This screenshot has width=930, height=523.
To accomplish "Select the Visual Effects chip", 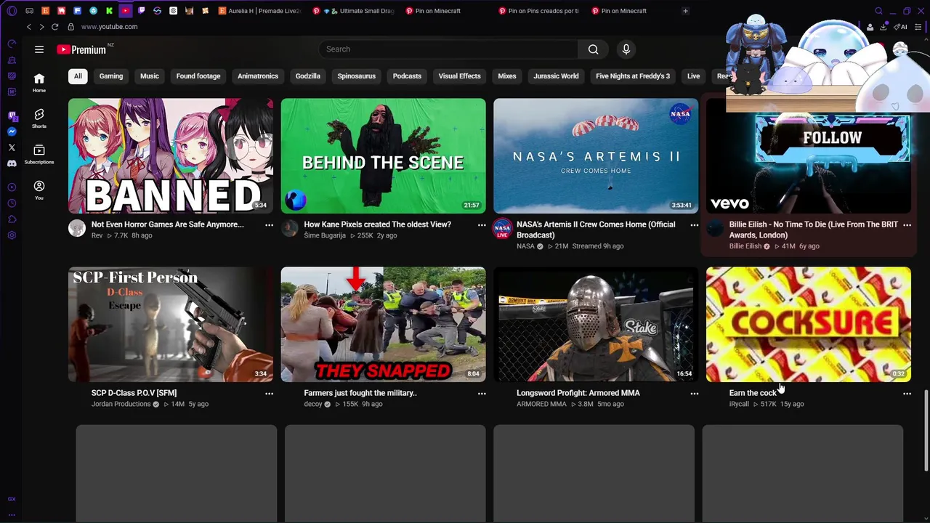I will tap(459, 76).
